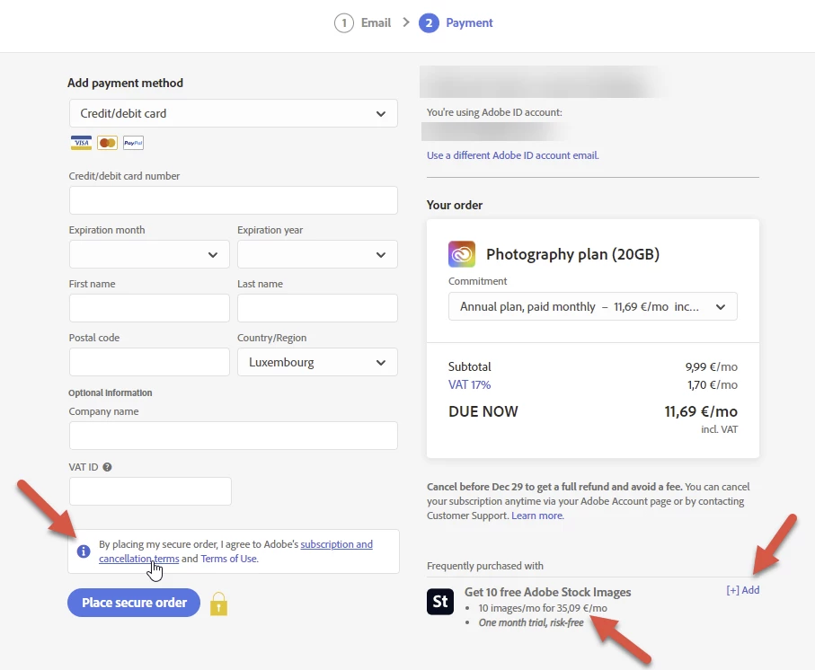The height and width of the screenshot is (670, 815).
Task: Open the Credit/debit card payment method dropdown
Action: (x=234, y=113)
